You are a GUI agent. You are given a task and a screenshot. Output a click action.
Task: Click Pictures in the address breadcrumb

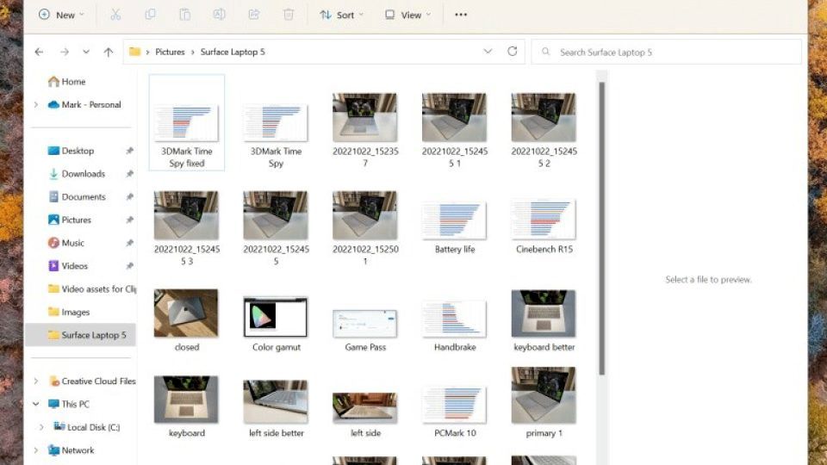pos(170,52)
